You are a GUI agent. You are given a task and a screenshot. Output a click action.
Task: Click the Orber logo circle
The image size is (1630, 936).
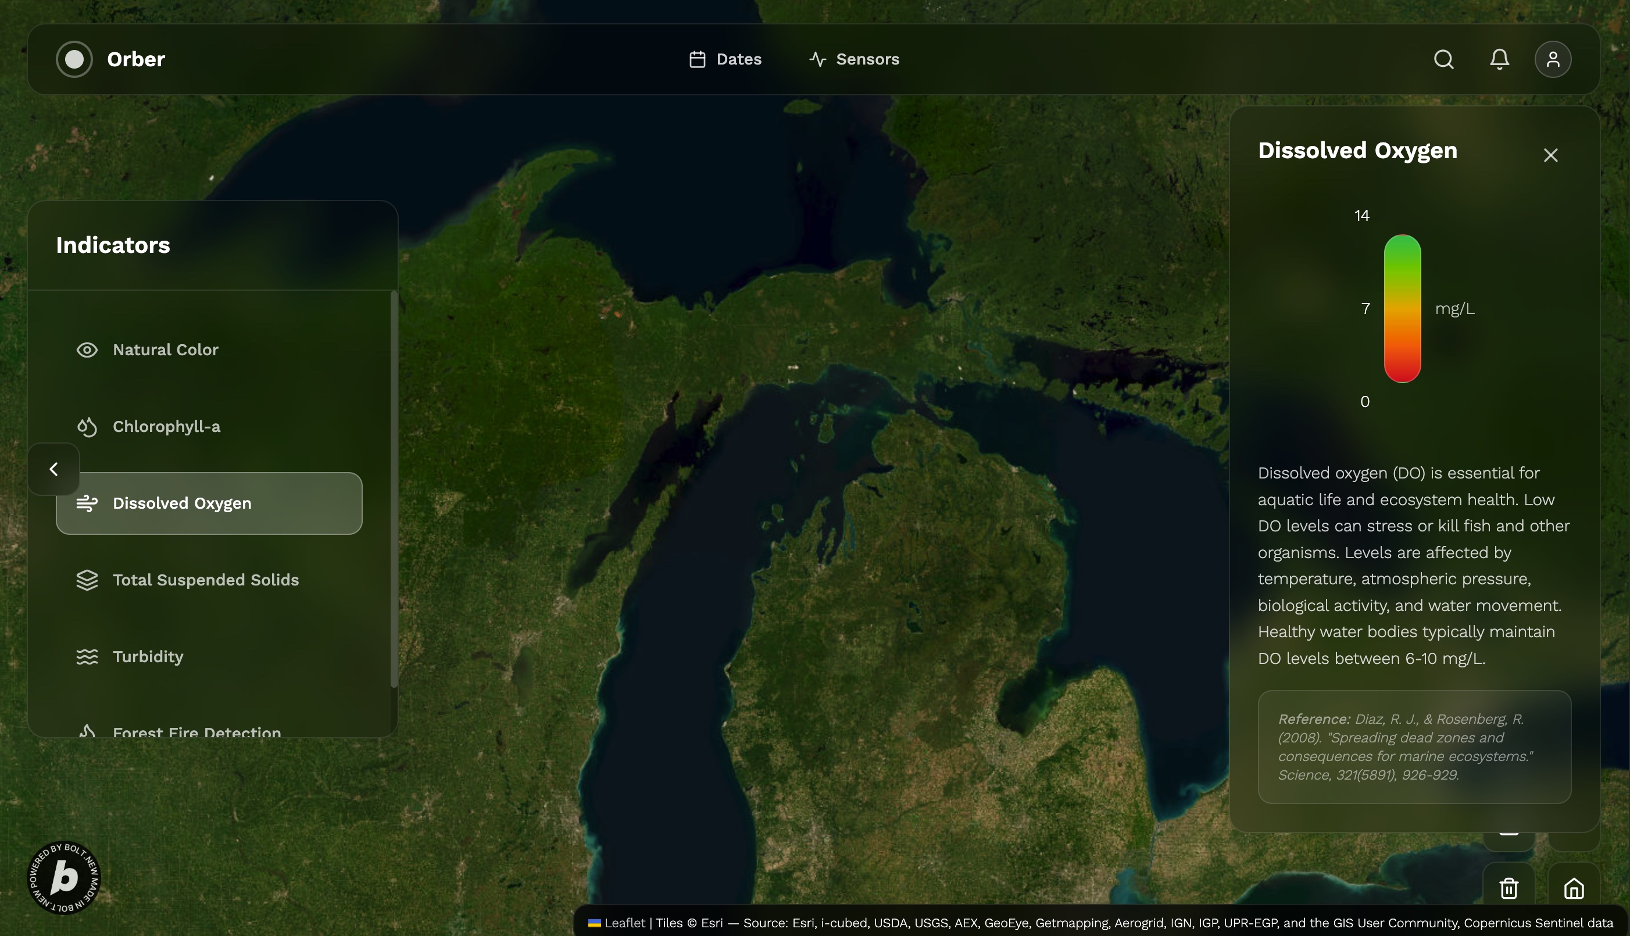74,59
